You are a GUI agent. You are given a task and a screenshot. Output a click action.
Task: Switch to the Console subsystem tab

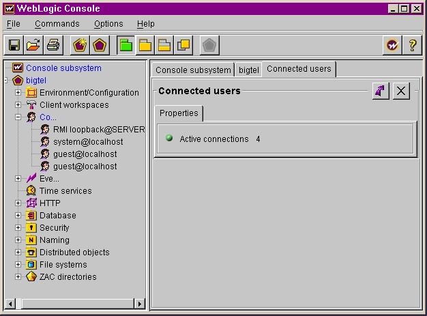(x=193, y=70)
